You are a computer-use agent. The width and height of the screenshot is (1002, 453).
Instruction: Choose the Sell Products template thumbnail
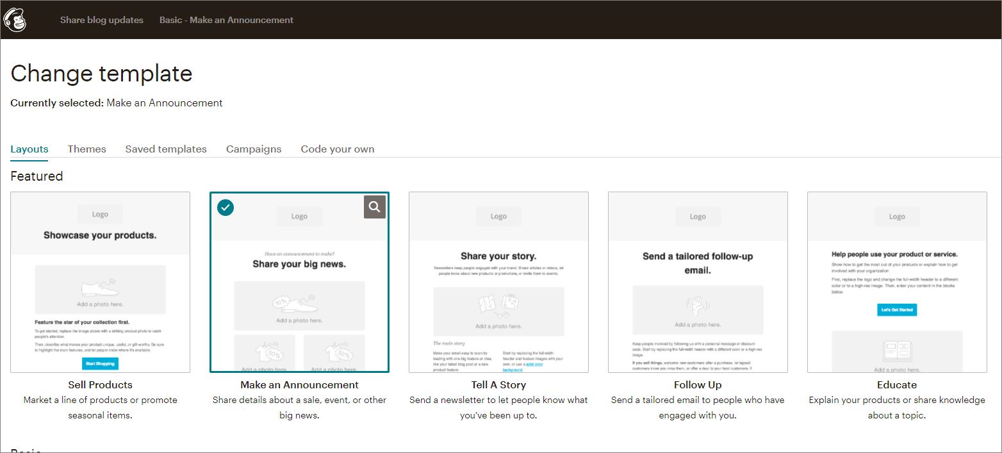click(x=100, y=282)
